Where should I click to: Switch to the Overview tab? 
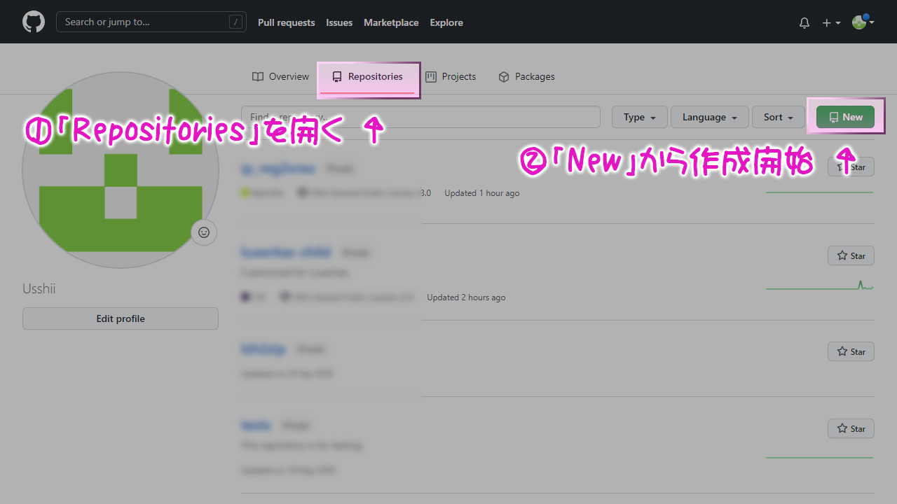point(280,76)
